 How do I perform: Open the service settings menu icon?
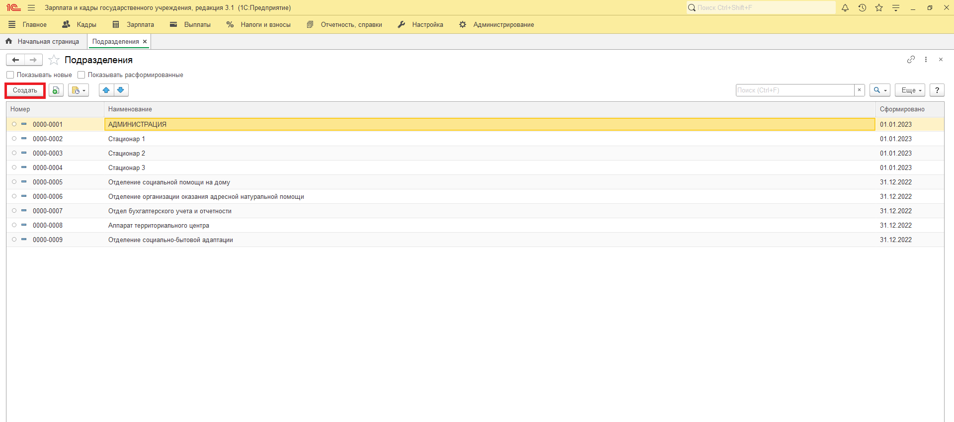896,7
